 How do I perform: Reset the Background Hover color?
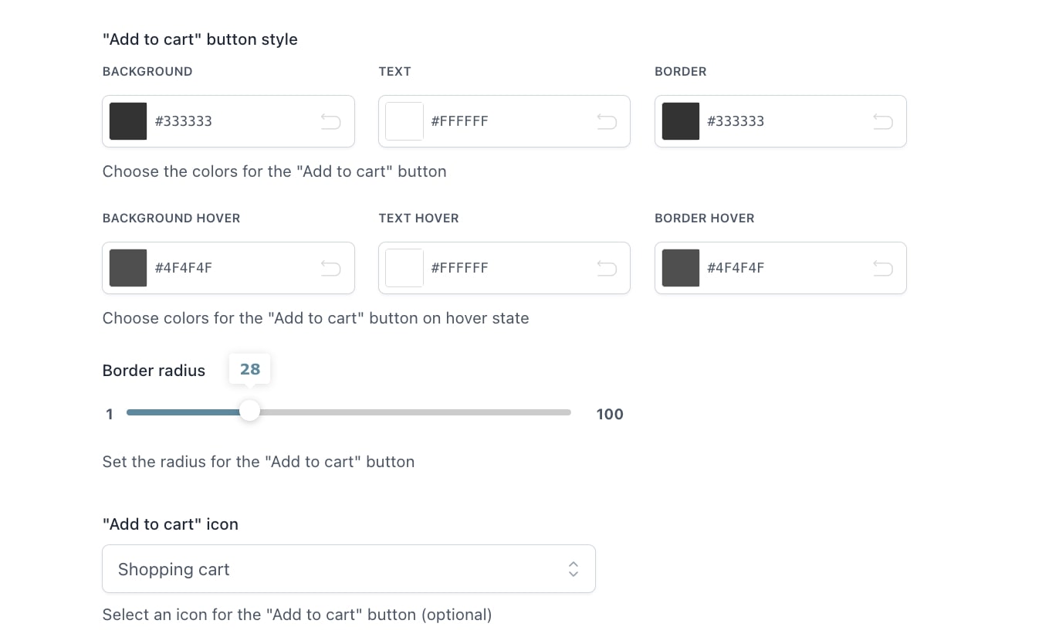pos(330,268)
